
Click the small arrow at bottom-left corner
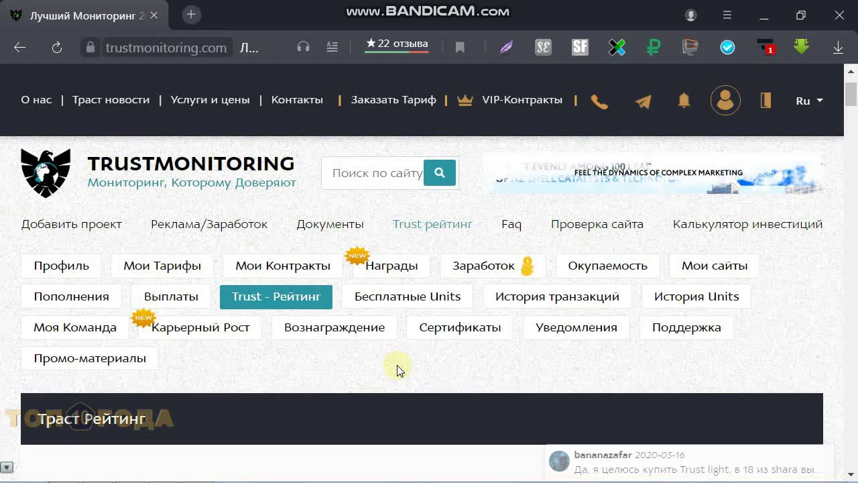pos(6,467)
